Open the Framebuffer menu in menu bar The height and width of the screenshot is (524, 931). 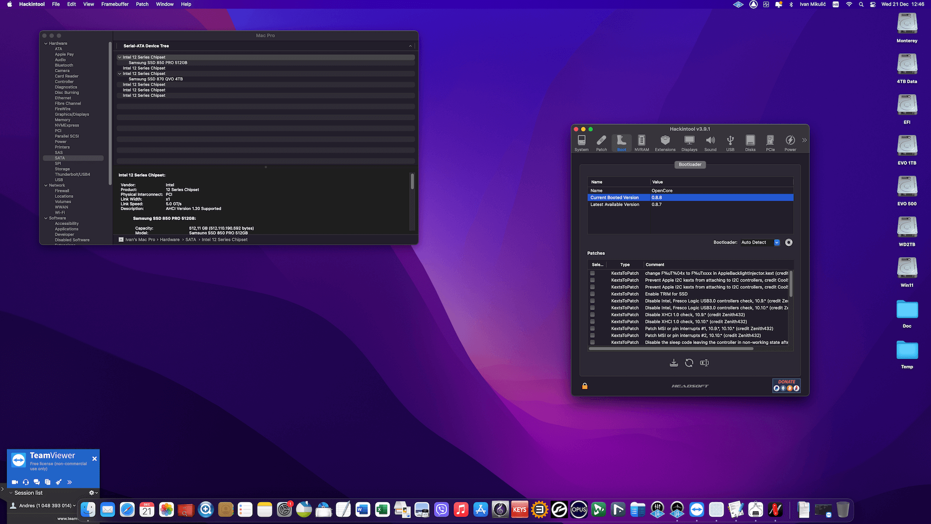(115, 4)
